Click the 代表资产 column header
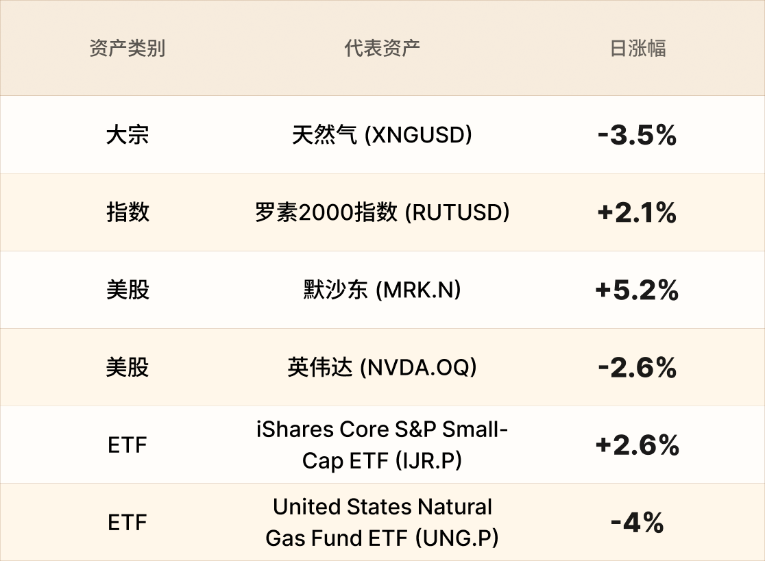This screenshot has height=561, width=765. [382, 49]
